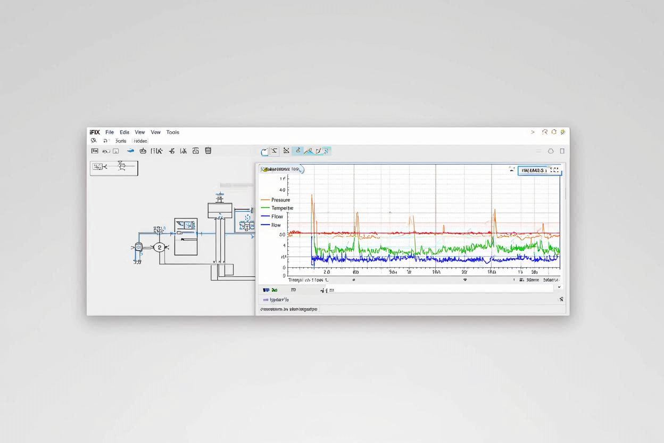Click the first page icon in chart toolbar
Viewport: 664px width, 443px height.
coord(264,151)
